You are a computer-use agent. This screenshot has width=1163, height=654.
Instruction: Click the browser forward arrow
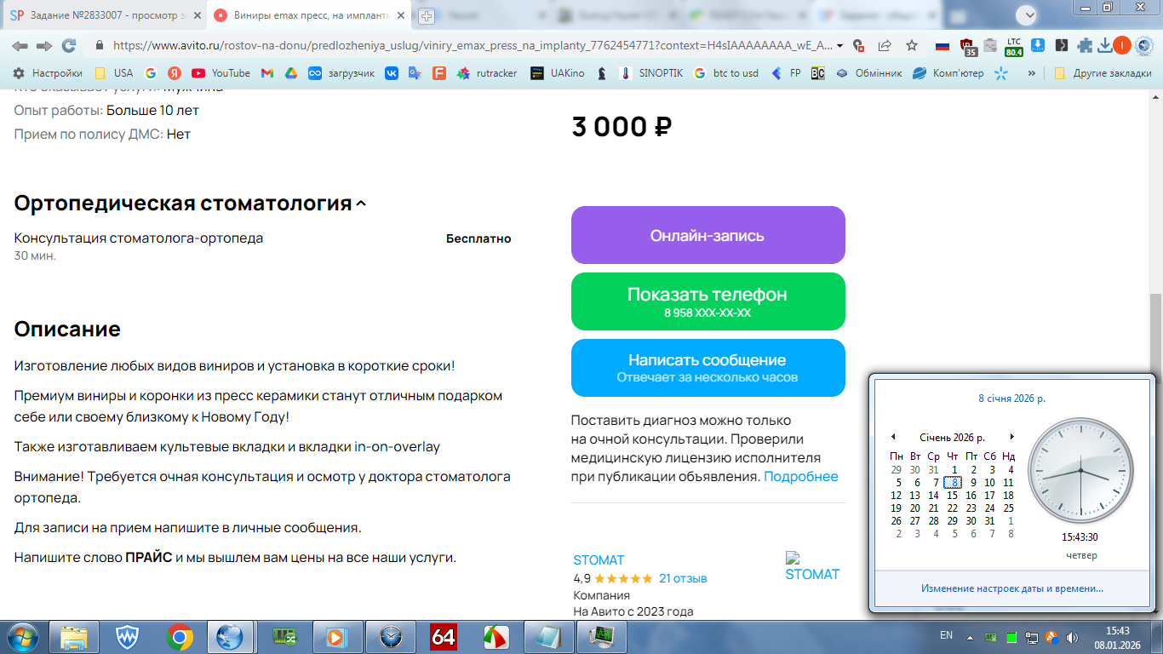[44, 45]
